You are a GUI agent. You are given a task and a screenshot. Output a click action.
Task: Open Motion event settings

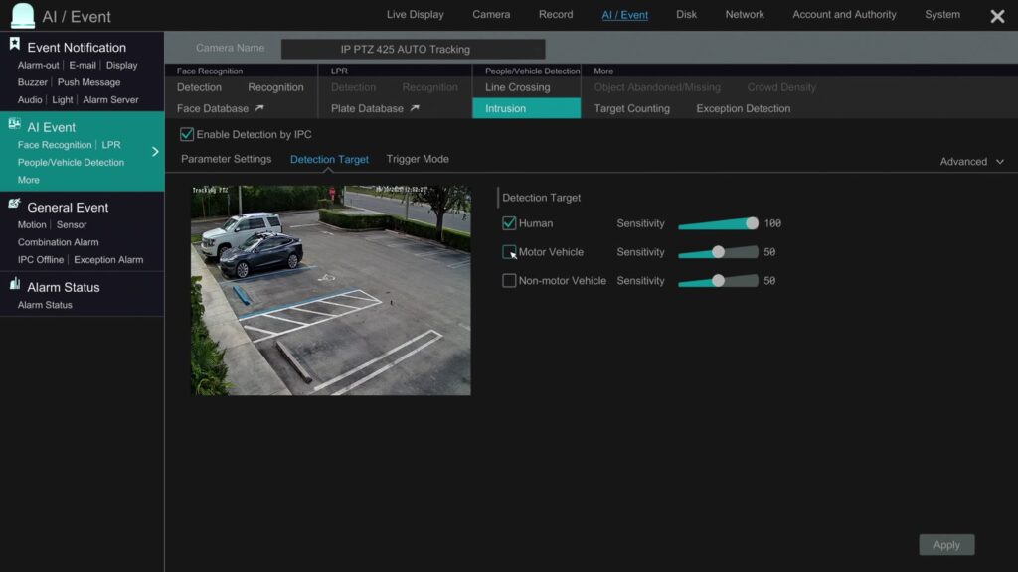pos(32,224)
